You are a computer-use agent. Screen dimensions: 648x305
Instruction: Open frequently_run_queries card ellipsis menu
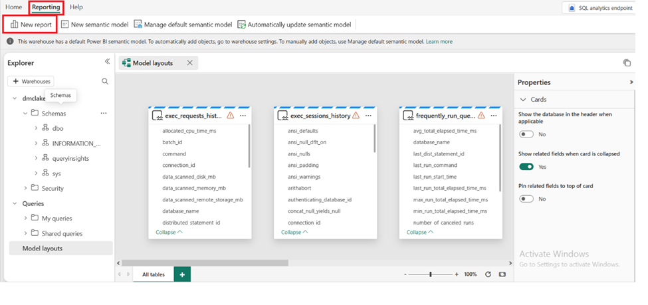493,116
